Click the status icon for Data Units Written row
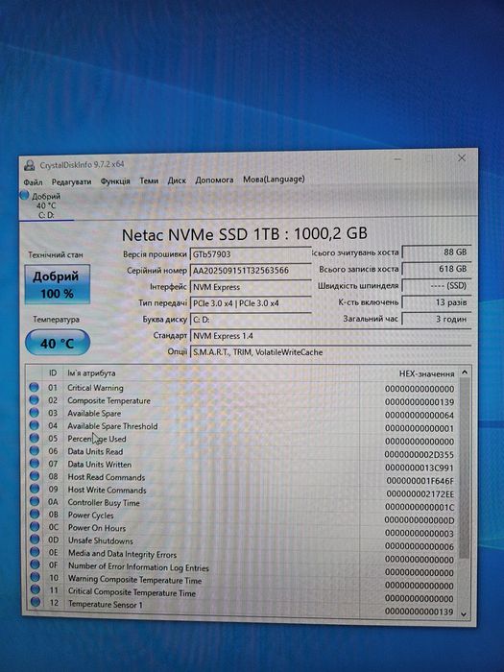 [35, 464]
